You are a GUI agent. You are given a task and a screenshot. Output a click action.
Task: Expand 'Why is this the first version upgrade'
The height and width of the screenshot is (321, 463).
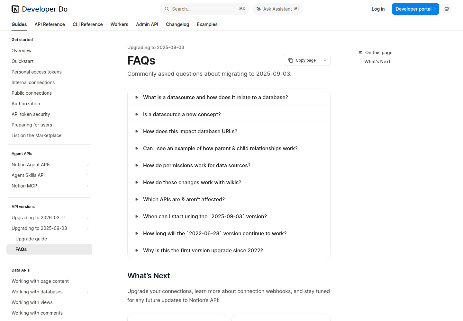[x=229, y=250]
